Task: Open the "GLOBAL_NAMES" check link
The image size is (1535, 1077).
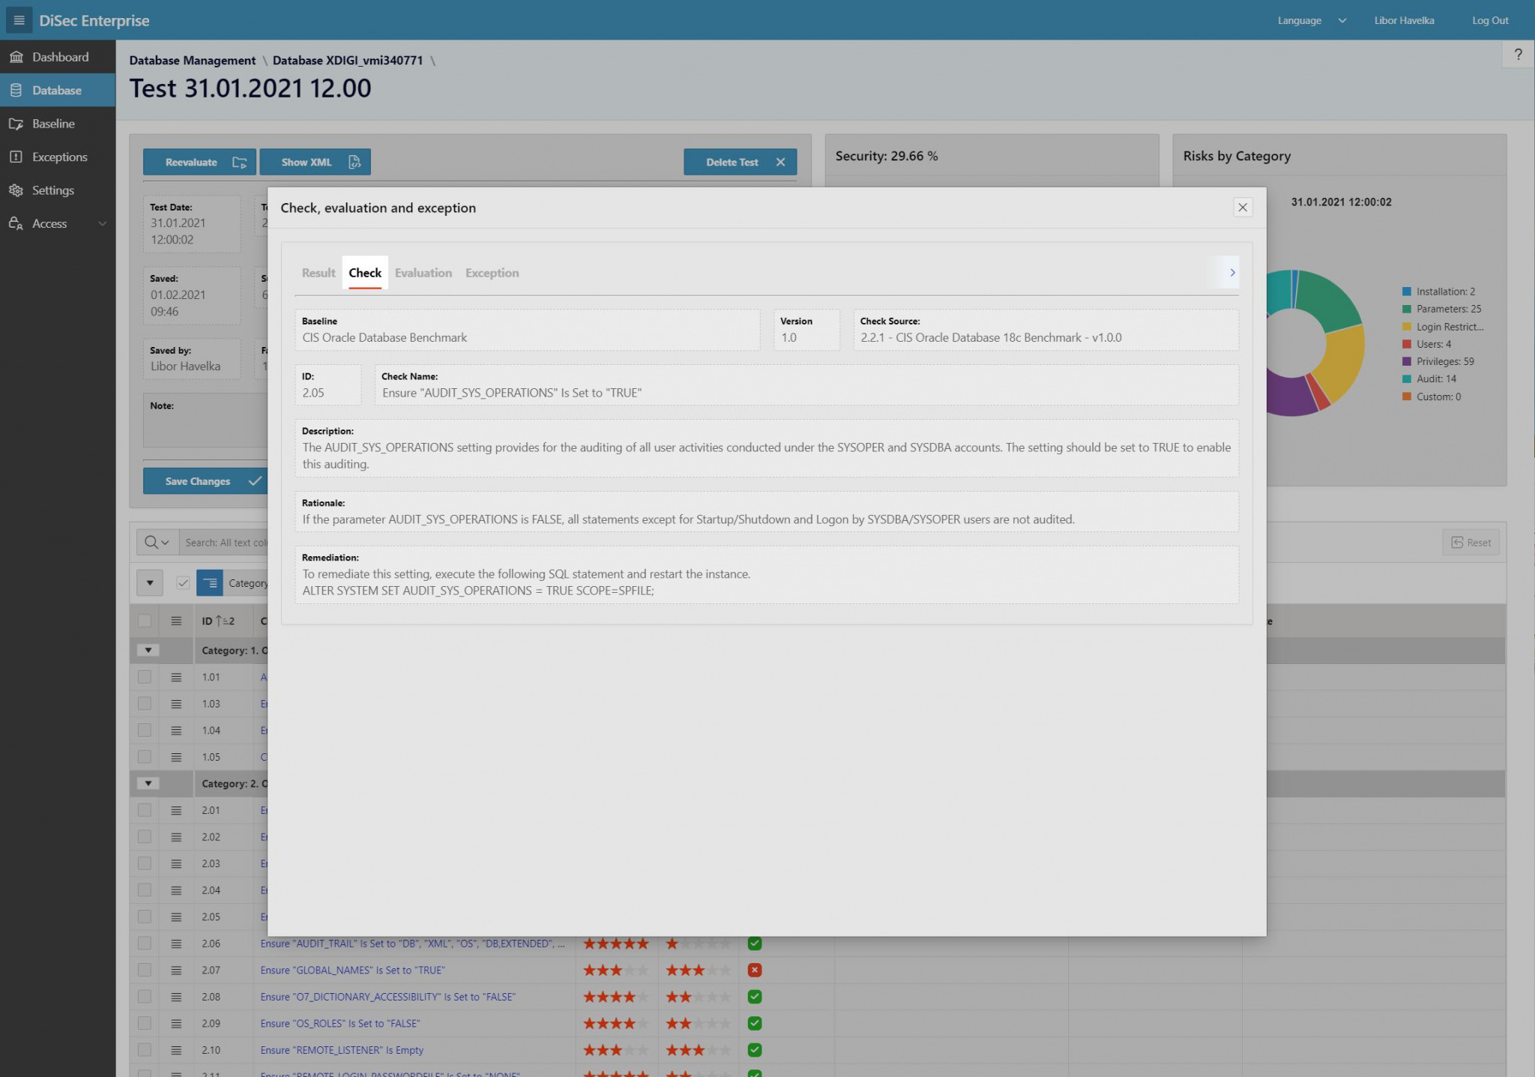Action: [352, 970]
